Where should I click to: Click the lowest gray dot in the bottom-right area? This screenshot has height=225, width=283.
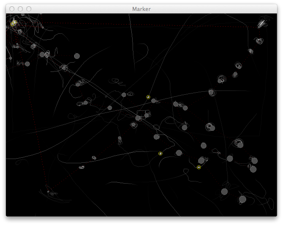click(242, 199)
